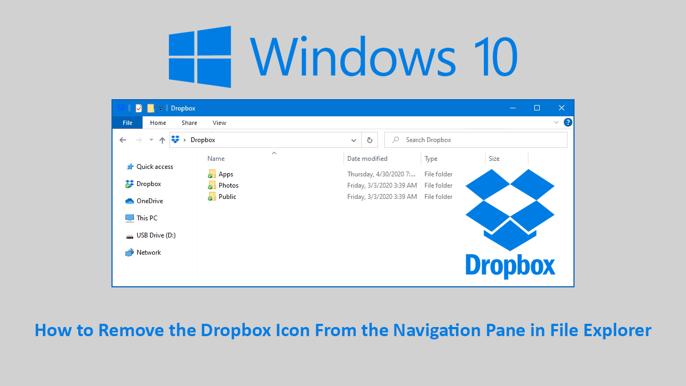Viewport: 686px width, 386px height.
Task: Click the Dropbox icon in the address bar
Action: click(175, 140)
